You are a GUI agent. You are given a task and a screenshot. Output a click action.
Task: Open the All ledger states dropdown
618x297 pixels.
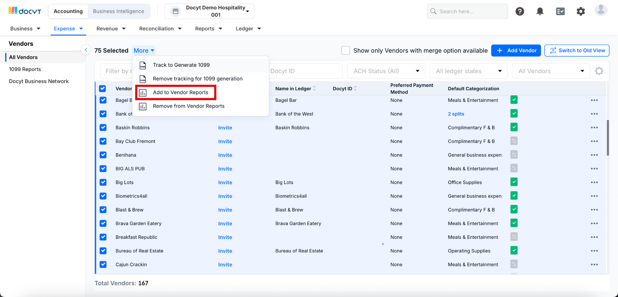[468, 71]
